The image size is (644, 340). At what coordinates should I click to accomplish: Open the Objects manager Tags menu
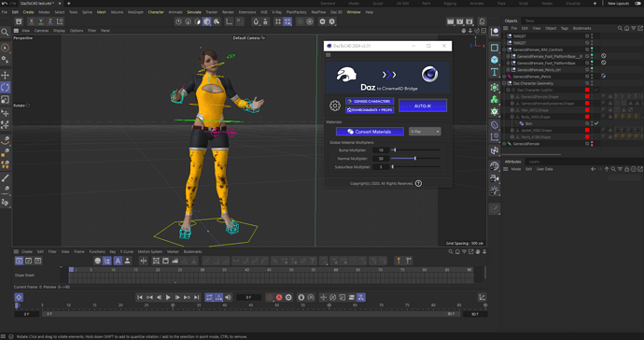[565, 28]
